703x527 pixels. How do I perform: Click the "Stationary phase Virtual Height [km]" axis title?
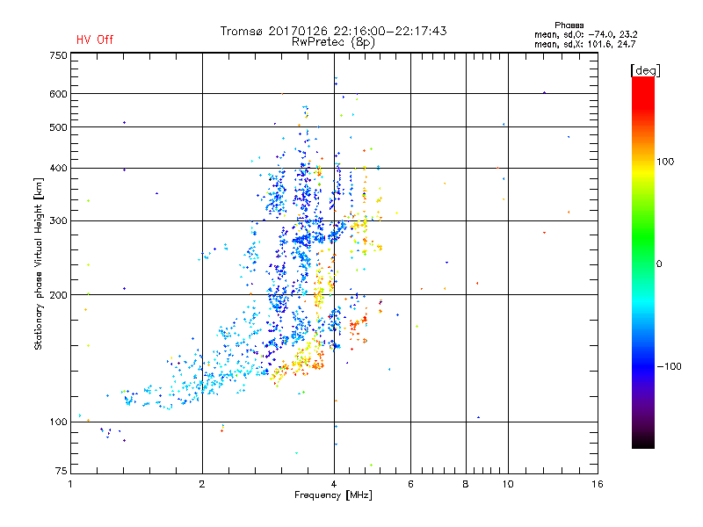coord(38,264)
